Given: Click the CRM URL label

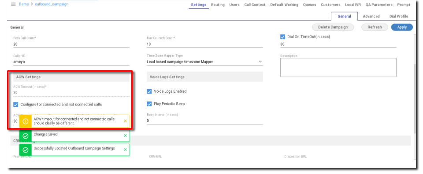Looking at the screenshot, I should 155,156.
